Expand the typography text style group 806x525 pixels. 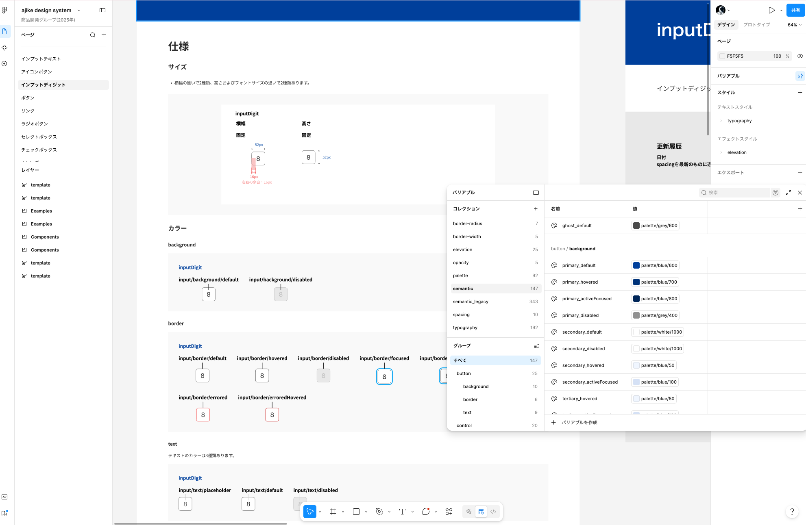(721, 121)
